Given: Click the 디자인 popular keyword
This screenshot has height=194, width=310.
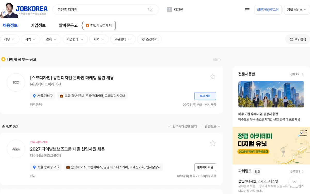Looking at the screenshot, I should (179, 10).
